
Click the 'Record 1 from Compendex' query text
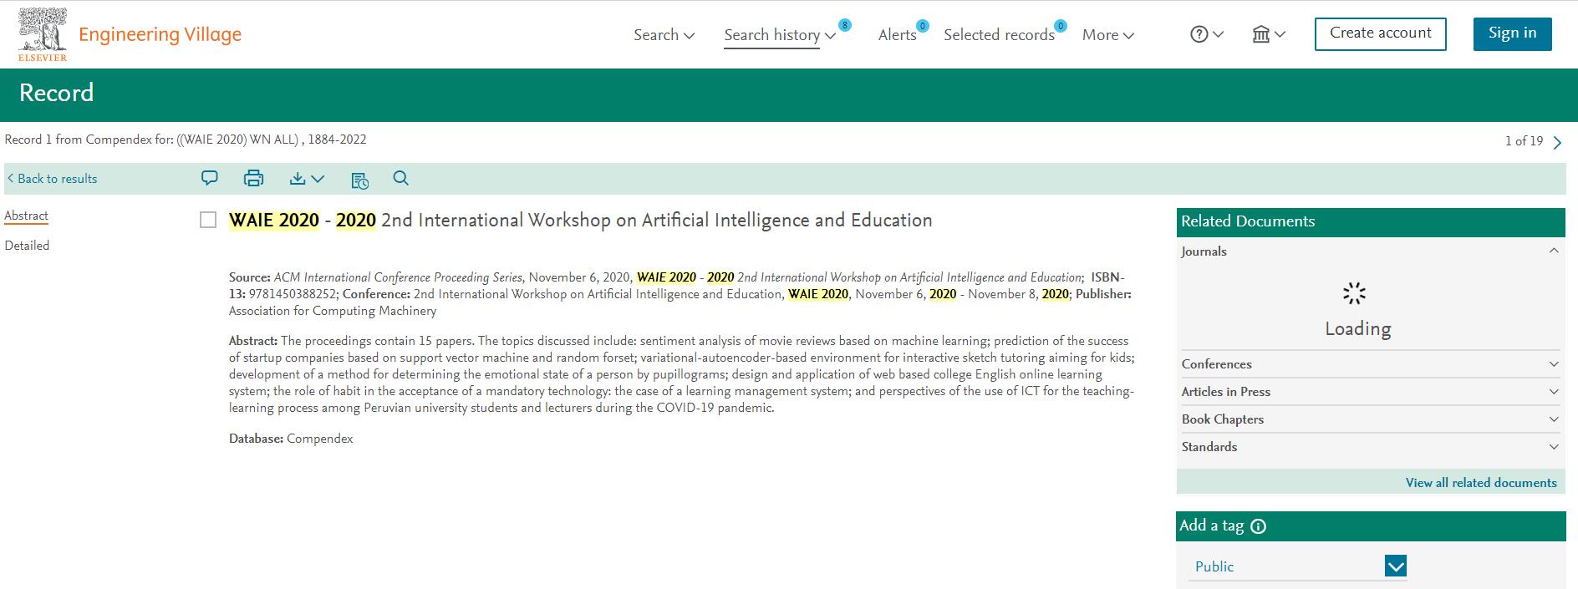[x=186, y=140]
